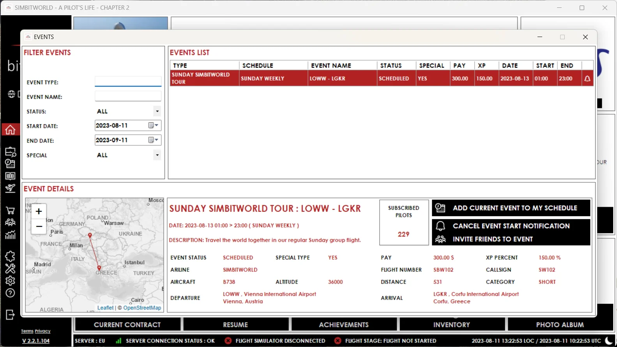
Task: Click the help question mark icon
Action: click(x=10, y=293)
